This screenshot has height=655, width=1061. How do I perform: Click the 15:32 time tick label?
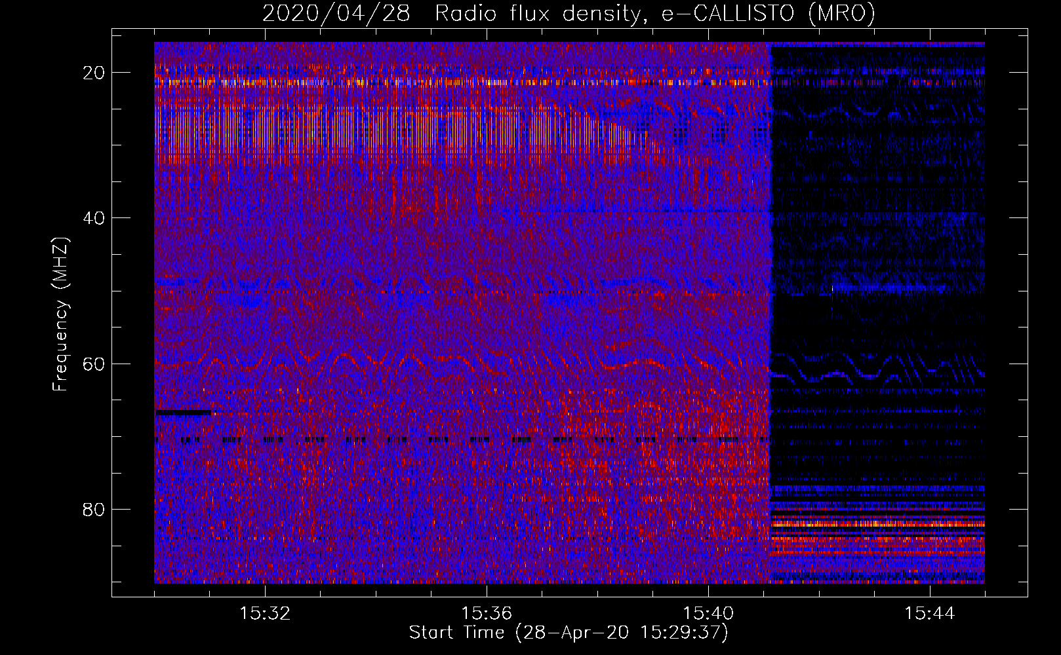265,614
